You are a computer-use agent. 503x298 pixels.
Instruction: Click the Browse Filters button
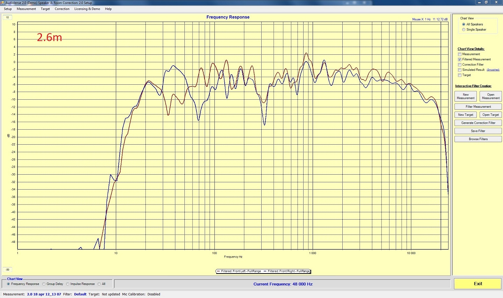coord(478,139)
